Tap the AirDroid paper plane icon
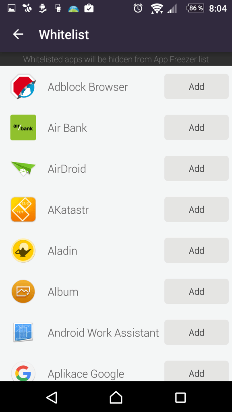The height and width of the screenshot is (412, 232). pyautogui.click(x=23, y=169)
